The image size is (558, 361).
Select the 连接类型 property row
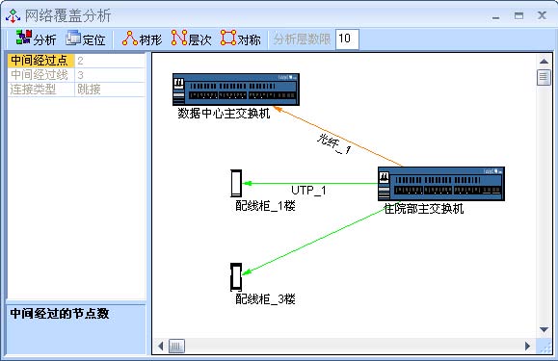click(x=76, y=90)
